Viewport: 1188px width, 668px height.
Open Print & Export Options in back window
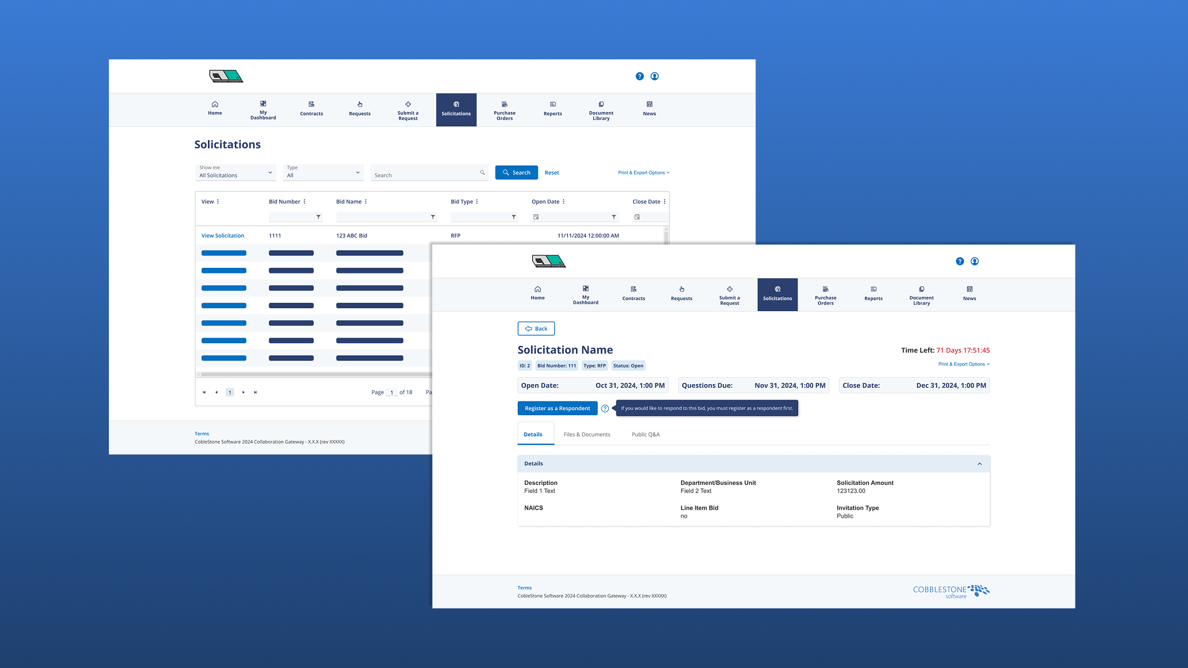(643, 173)
